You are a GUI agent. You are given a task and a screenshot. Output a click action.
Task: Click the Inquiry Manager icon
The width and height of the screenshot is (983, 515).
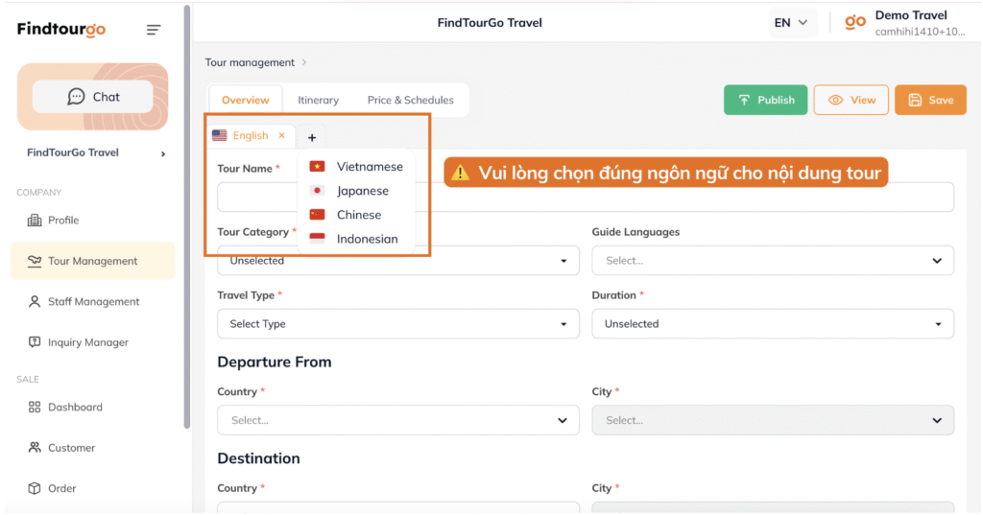(35, 342)
